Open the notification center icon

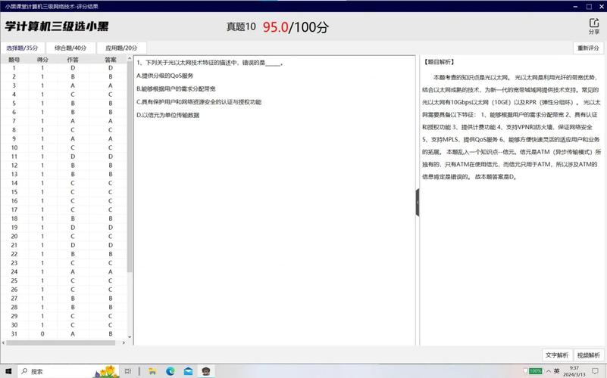(596, 371)
